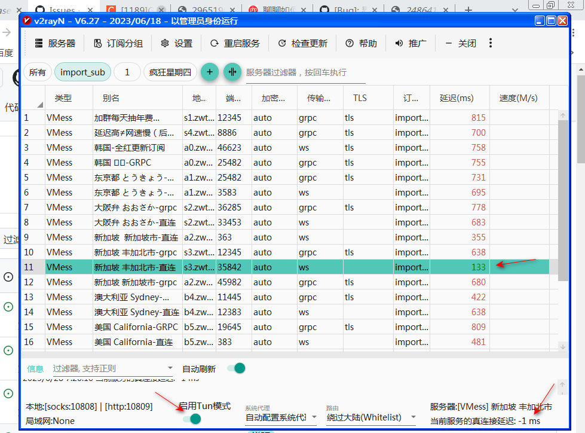Toggle the 启用Tun模式 switch
The image size is (585, 433).
192,419
